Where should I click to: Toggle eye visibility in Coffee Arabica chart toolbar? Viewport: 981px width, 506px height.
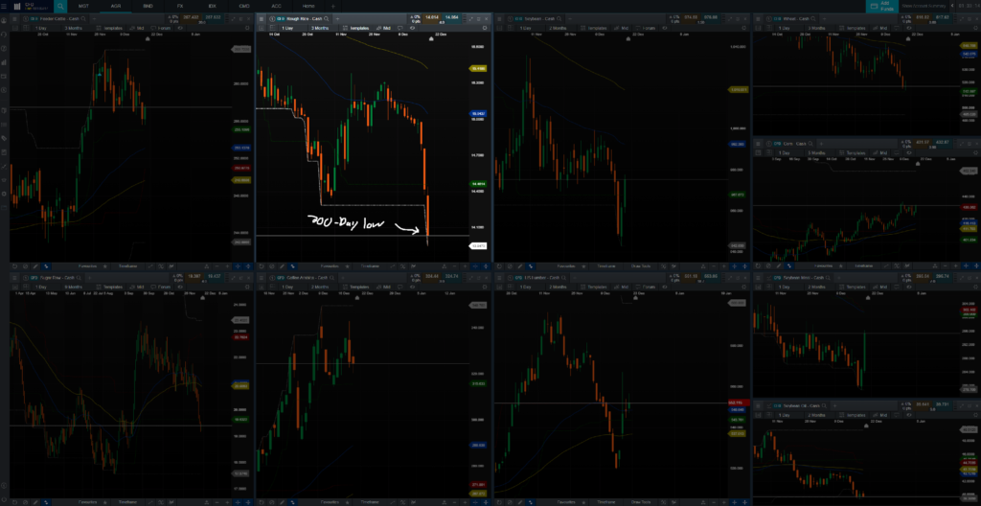pos(413,287)
